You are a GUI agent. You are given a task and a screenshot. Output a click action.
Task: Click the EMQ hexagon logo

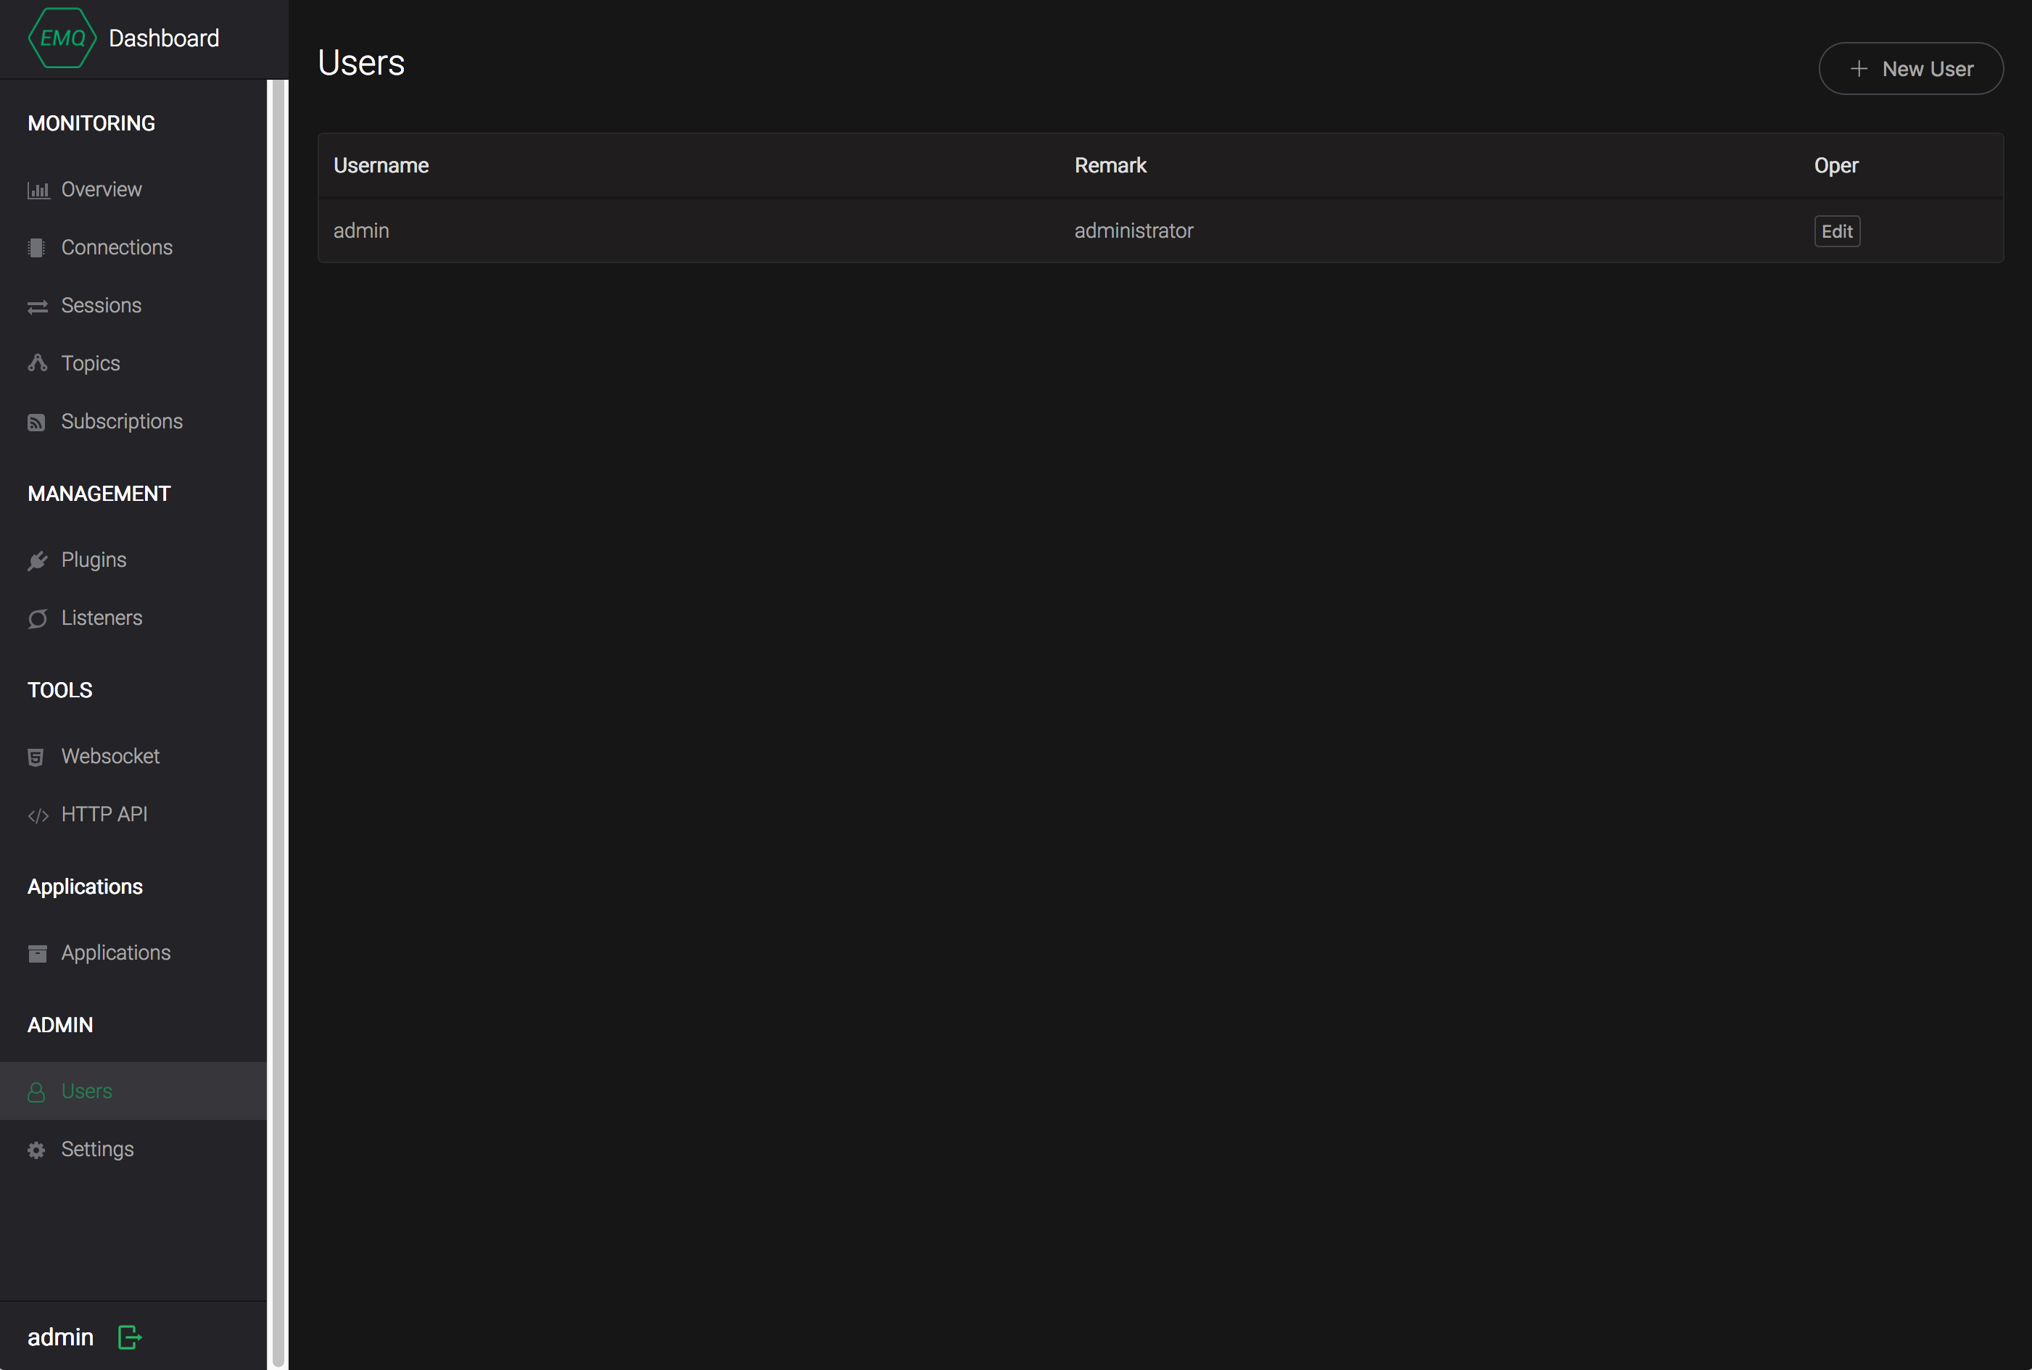point(62,38)
